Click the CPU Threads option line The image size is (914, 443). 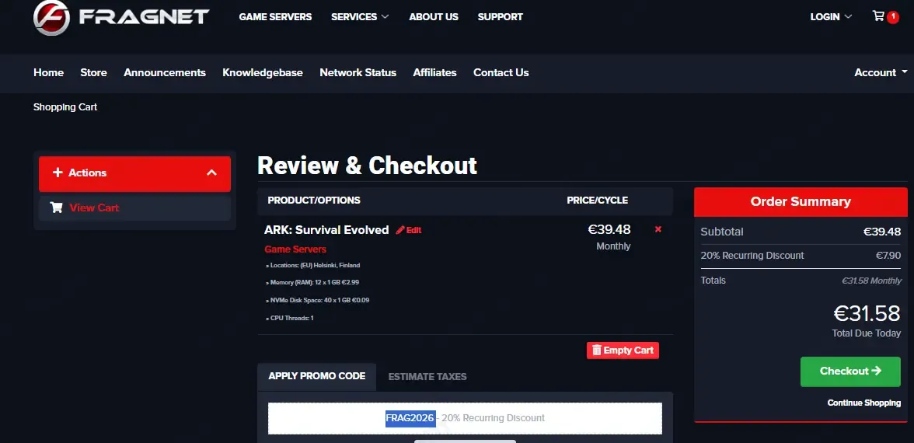click(289, 319)
